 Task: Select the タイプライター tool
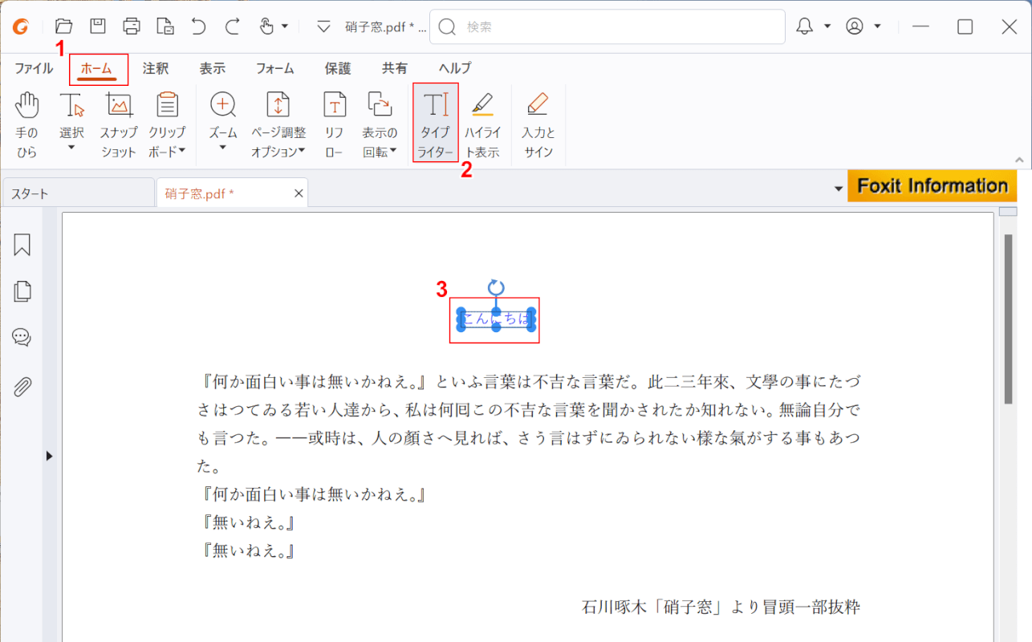click(x=436, y=123)
